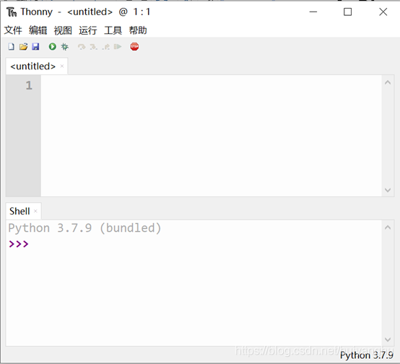
Task: Click the 'Python 3.7.9 (bundled)' shell text
Action: pyautogui.click(x=84, y=228)
